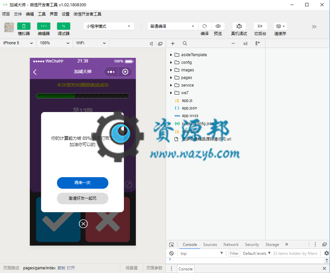Open the 项目 menu
Viewport: 330px width, 273px height.
[6, 14]
